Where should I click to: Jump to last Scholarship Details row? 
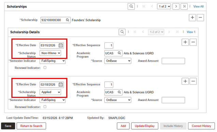[177, 32]
